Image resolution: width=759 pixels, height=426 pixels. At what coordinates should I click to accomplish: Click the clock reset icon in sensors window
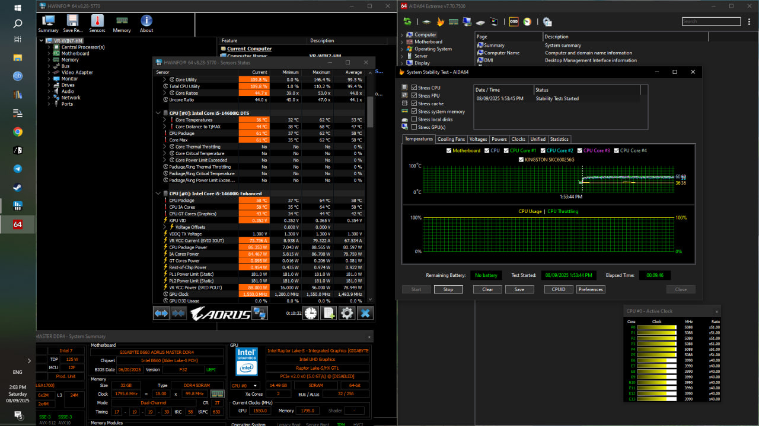311,314
